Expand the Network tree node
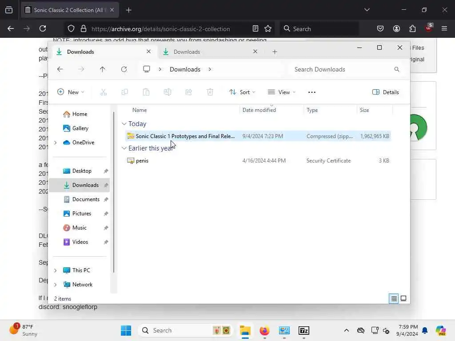 pyautogui.click(x=55, y=285)
